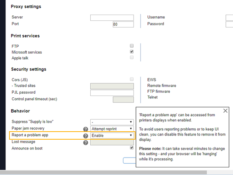This screenshot has height=175, width=233.
Task: Click help icon beside Report a problem app
Action: [86, 136]
